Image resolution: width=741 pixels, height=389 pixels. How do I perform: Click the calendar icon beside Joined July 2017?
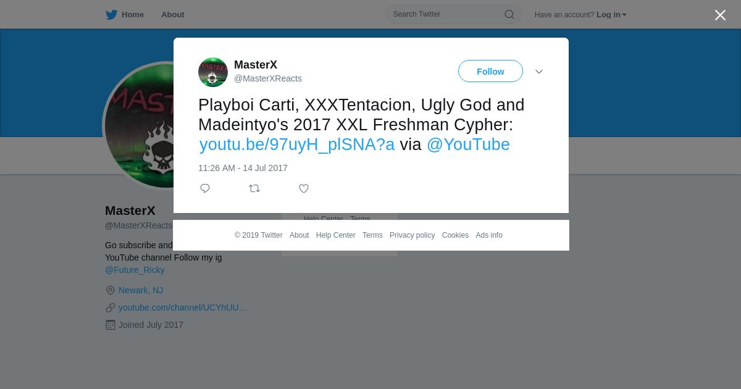(111, 325)
